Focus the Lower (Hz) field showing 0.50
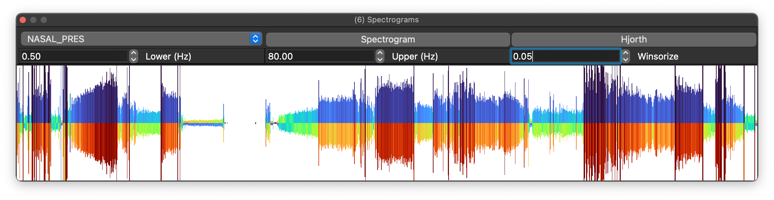This screenshot has height=200, width=774. pos(73,56)
